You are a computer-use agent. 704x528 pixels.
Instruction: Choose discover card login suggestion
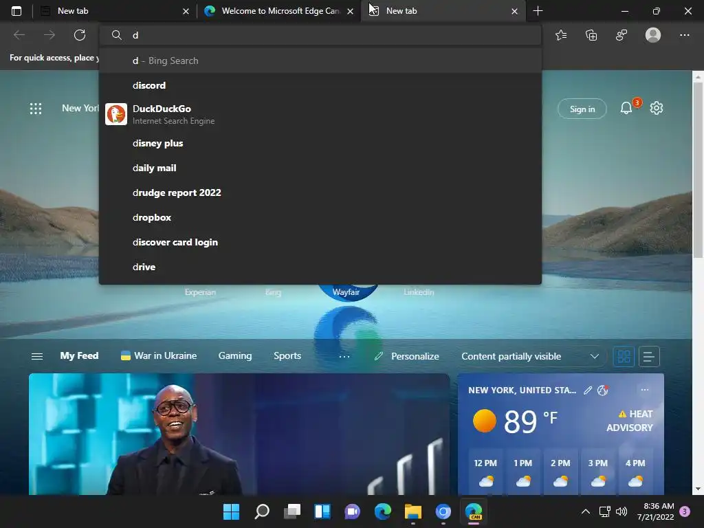click(x=320, y=242)
